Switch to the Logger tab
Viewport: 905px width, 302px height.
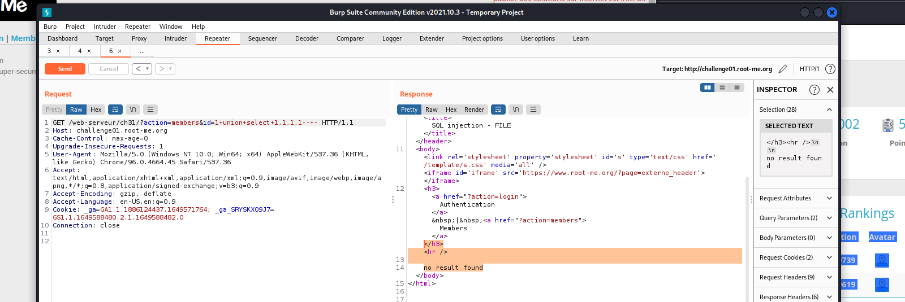[391, 38]
